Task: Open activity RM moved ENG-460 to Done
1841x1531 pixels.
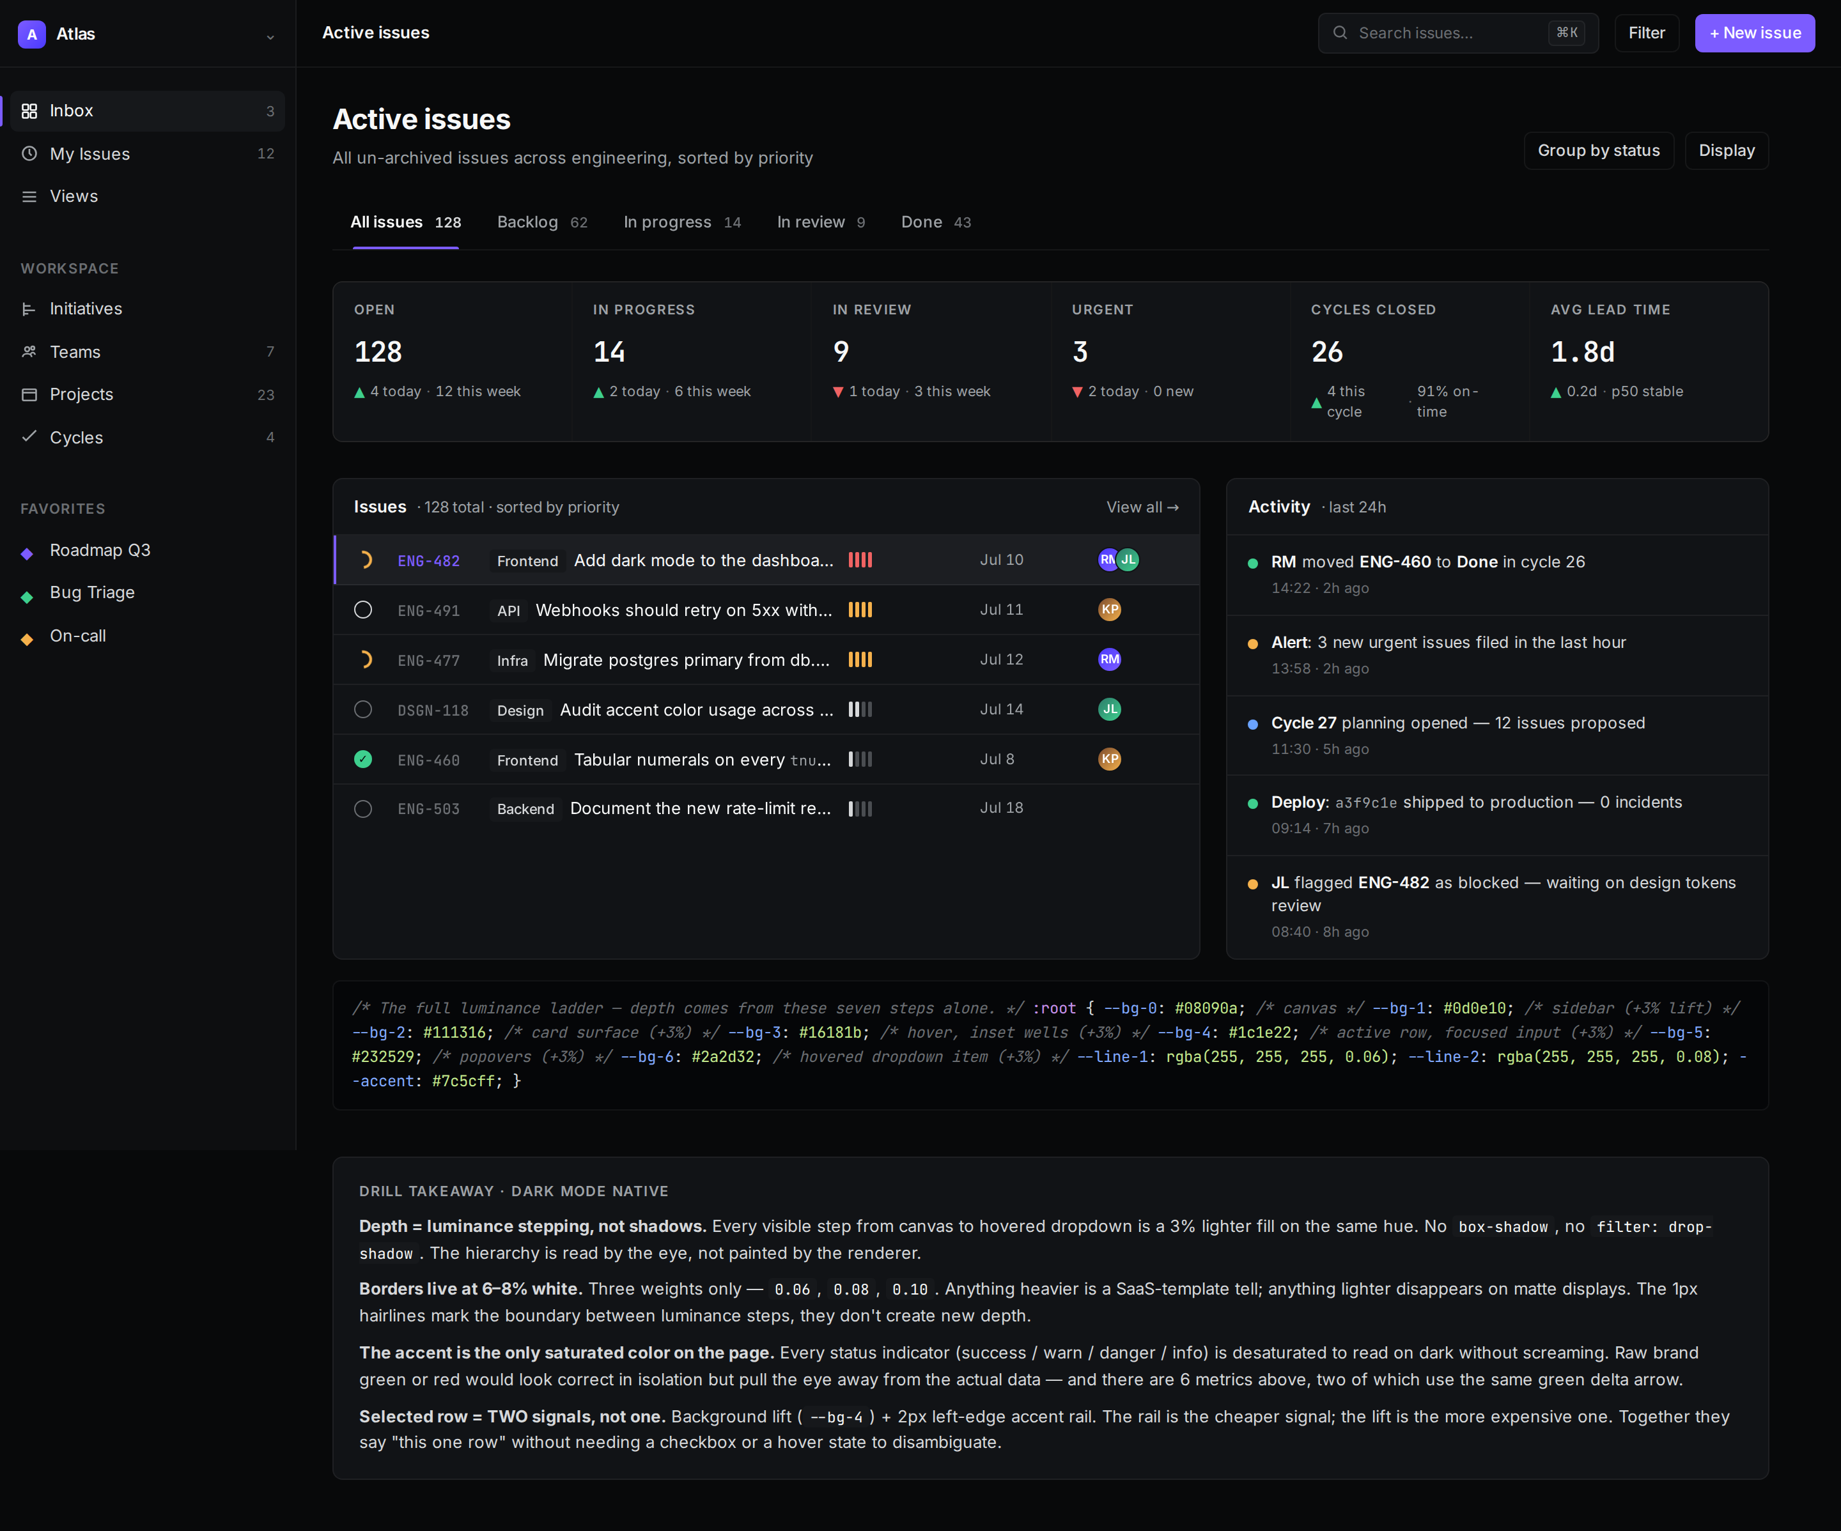Action: pyautogui.click(x=1497, y=575)
